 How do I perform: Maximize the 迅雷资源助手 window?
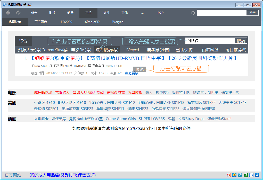tap(248, 5)
